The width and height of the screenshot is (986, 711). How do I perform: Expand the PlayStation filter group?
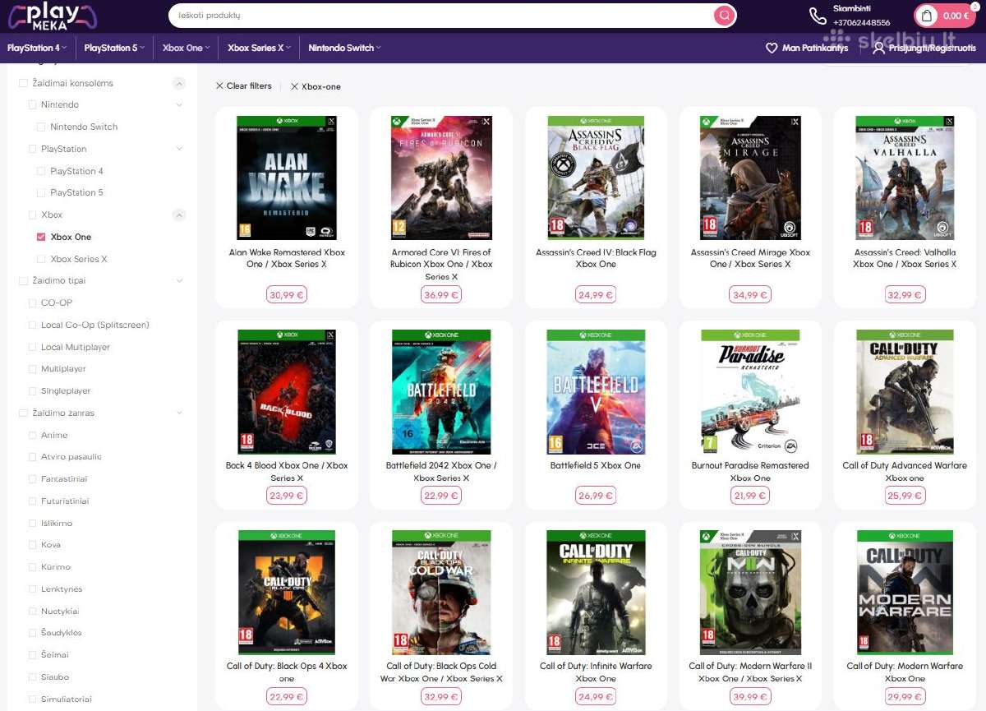(x=179, y=149)
